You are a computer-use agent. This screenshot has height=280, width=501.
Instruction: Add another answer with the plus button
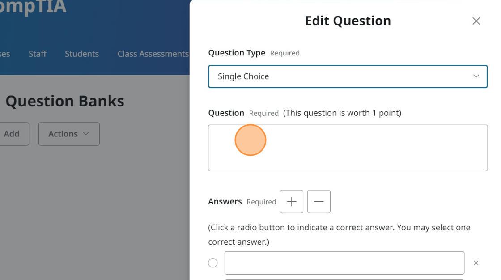[x=292, y=202]
